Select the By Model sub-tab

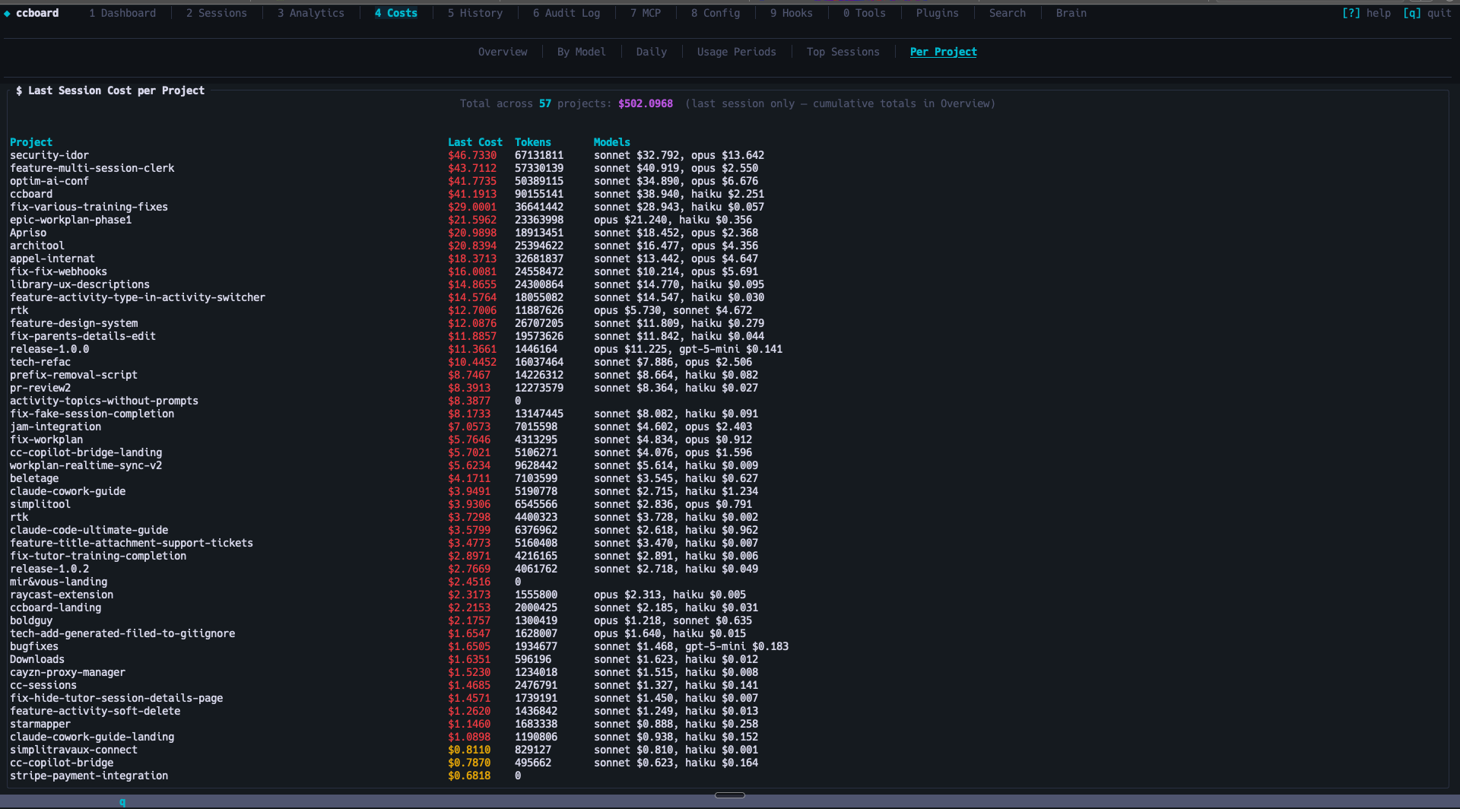(582, 52)
